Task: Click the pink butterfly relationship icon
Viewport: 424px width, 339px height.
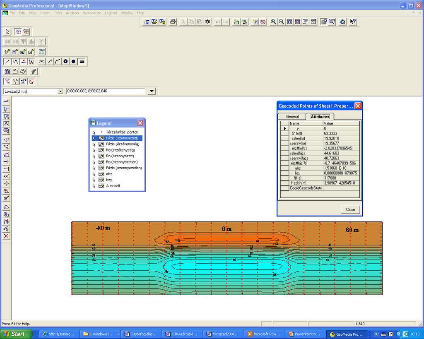Action: (263, 22)
